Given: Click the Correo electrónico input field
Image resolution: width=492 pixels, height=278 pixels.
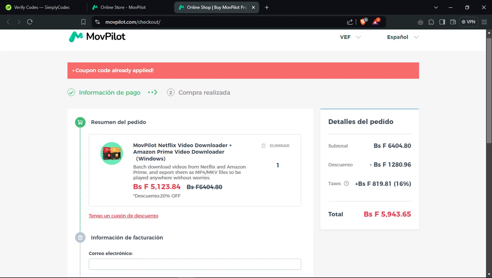Looking at the screenshot, I should [195, 264].
